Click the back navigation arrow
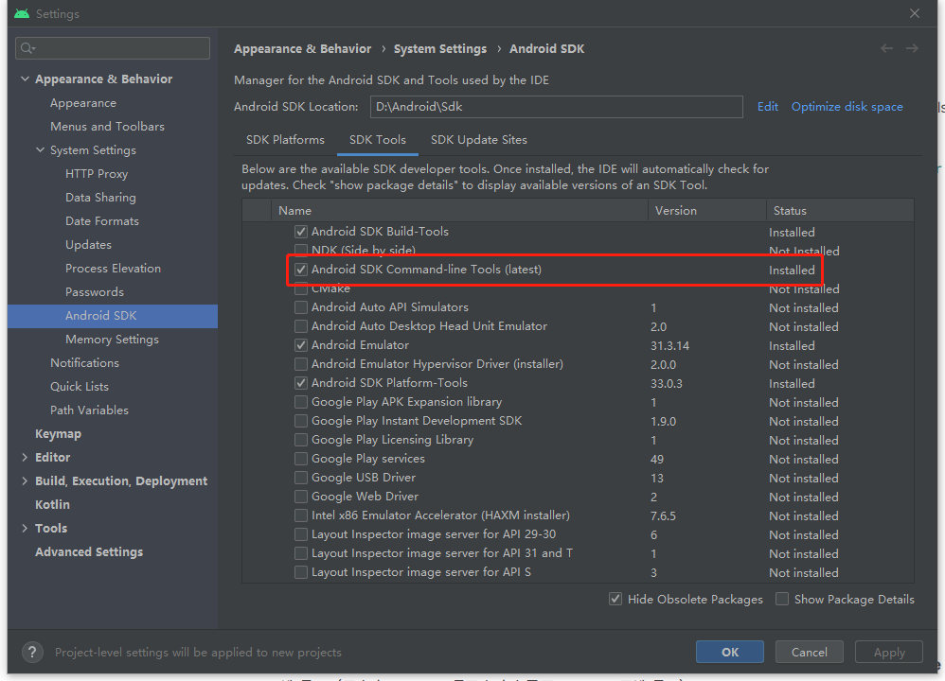 [x=886, y=48]
